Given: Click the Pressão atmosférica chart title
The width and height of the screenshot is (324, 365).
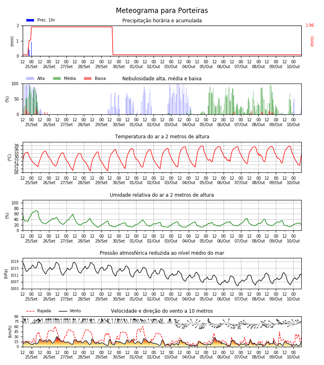Looking at the screenshot, I should tap(162, 253).
